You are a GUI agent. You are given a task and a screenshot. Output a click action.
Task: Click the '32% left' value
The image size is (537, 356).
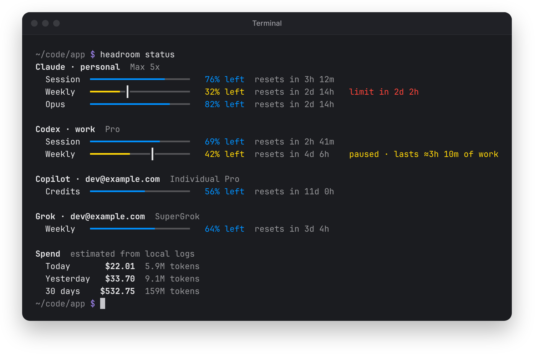pos(225,92)
